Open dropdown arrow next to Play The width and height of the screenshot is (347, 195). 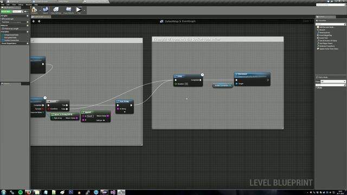click(85, 10)
